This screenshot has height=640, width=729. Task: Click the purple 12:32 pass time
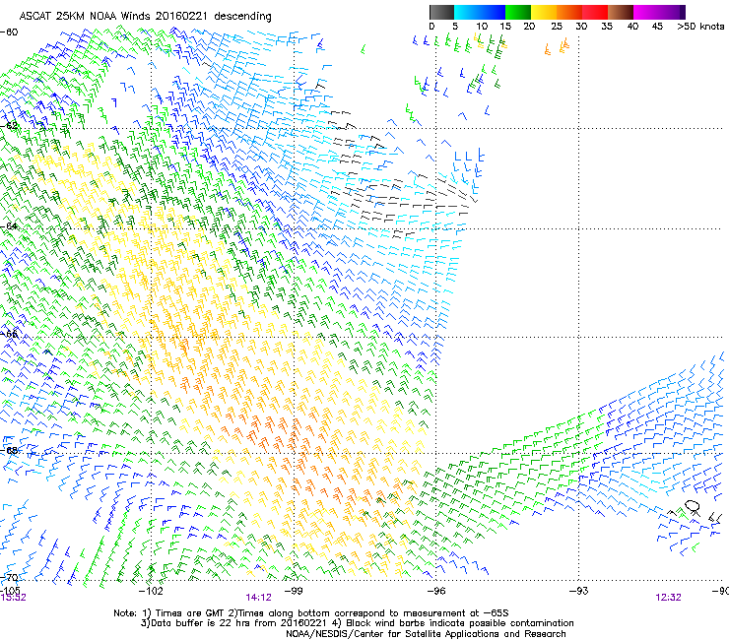(669, 598)
